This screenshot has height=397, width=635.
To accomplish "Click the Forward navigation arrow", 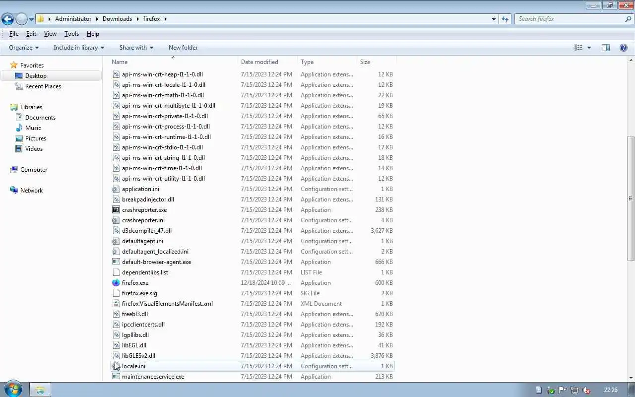I will 21,19.
